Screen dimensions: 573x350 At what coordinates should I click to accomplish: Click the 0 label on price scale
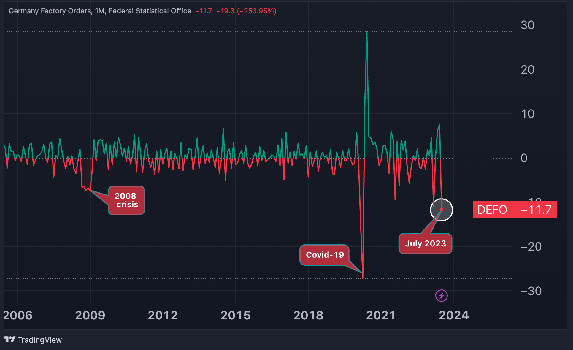(524, 158)
